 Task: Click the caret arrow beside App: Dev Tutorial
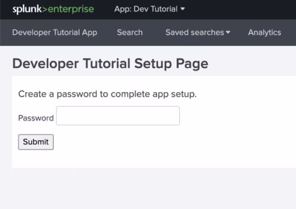[183, 9]
